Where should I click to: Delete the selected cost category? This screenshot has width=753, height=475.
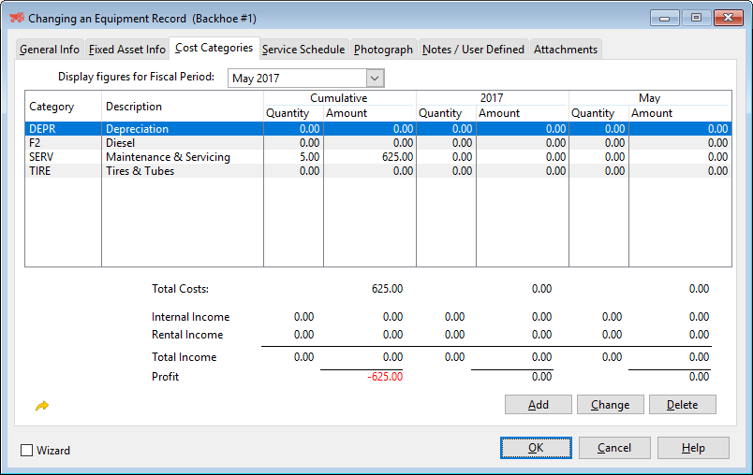click(682, 405)
